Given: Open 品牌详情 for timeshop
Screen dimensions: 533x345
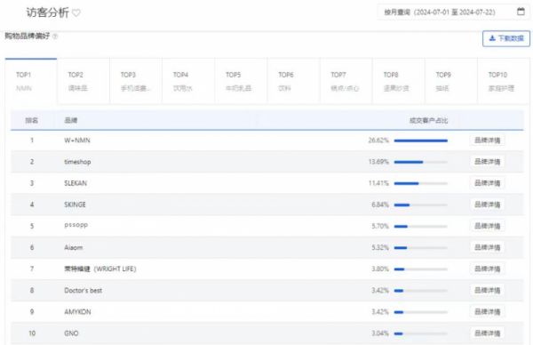Looking at the screenshot, I should (487, 162).
